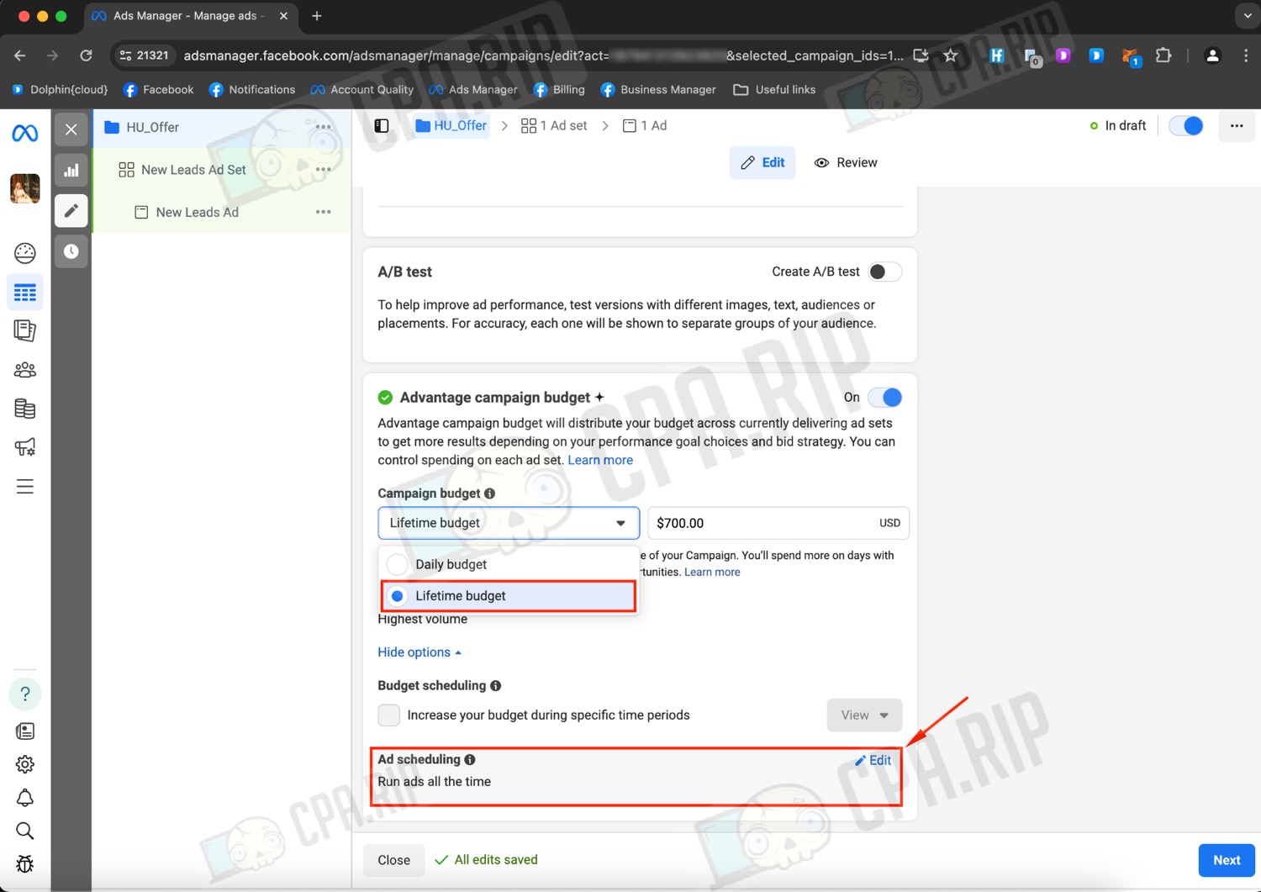
Task: Open Chrome tab list dropdown arrow
Action: 1247,16
